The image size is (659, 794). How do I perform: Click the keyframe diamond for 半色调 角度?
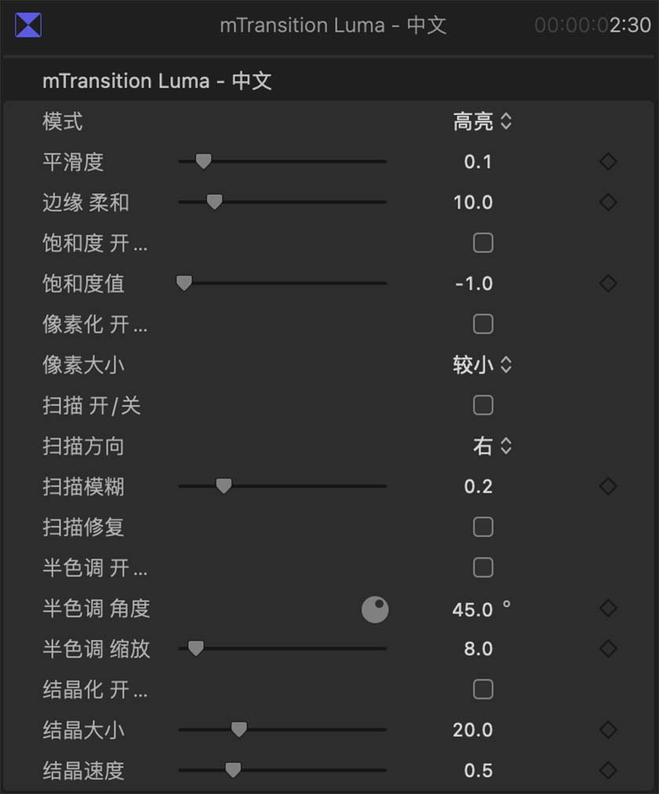608,609
